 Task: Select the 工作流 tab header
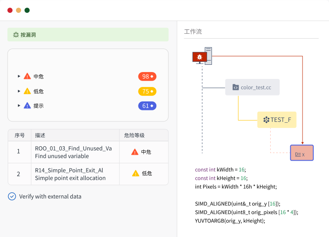click(193, 32)
